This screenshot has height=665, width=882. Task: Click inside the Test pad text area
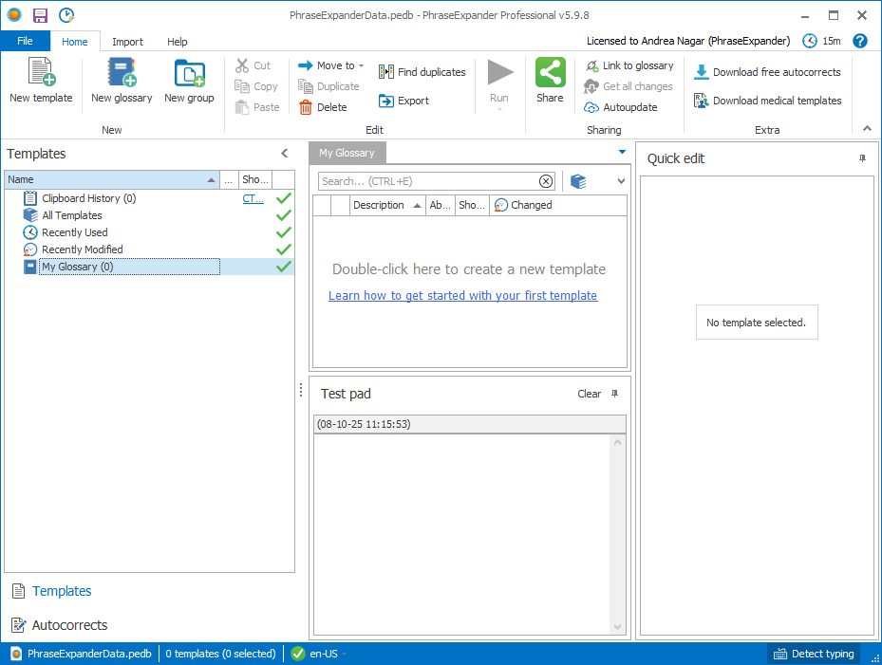pyautogui.click(x=462, y=534)
